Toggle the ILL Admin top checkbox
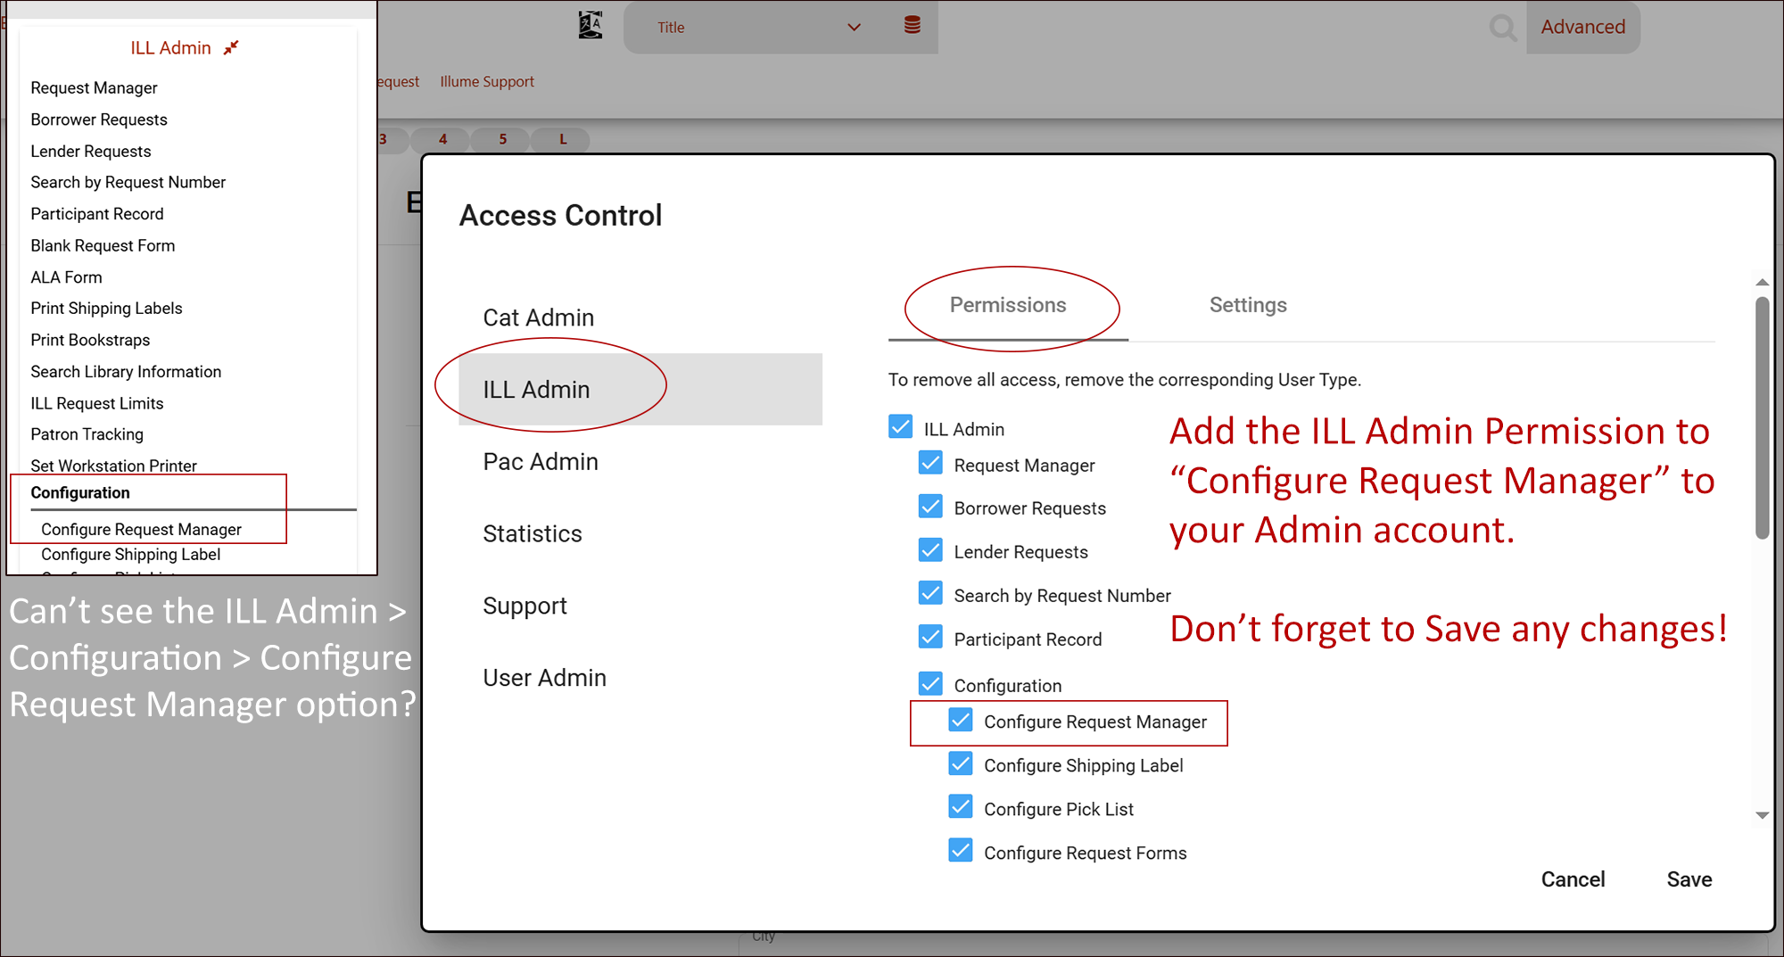1784x957 pixels. coord(900,426)
